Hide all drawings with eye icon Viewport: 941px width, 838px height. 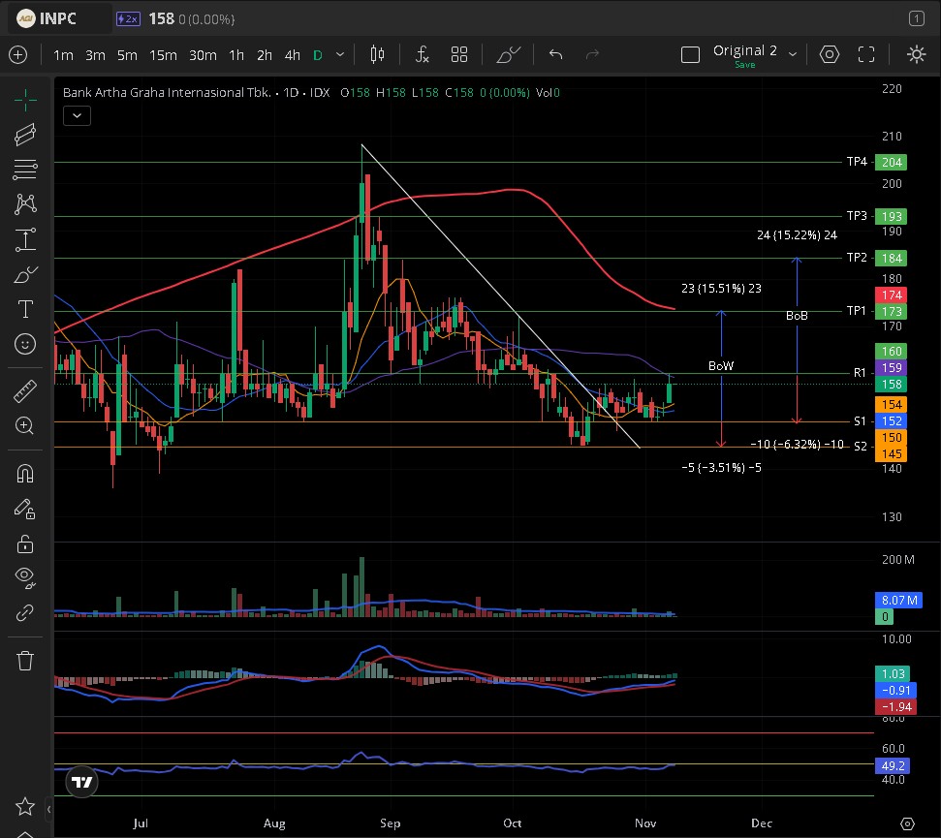coord(25,578)
